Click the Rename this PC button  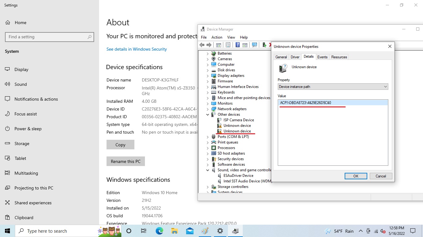click(126, 161)
